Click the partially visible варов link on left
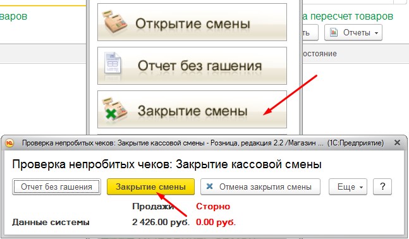409x239 pixels. [13, 16]
